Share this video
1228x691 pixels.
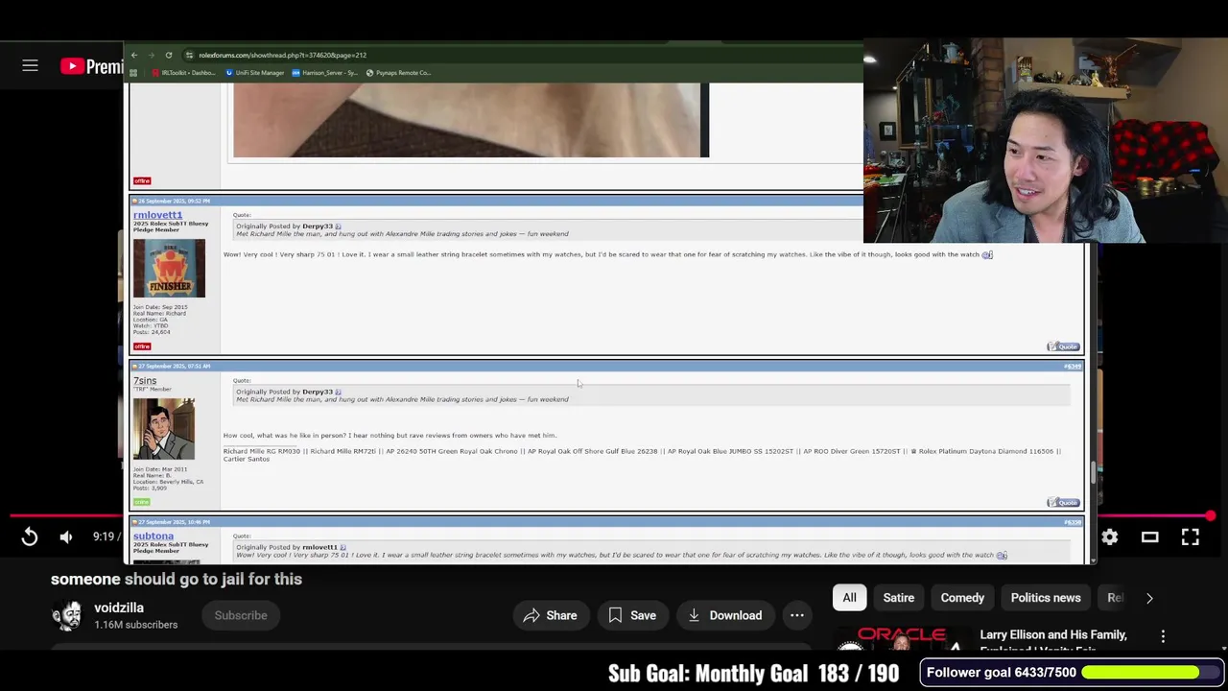coord(550,615)
